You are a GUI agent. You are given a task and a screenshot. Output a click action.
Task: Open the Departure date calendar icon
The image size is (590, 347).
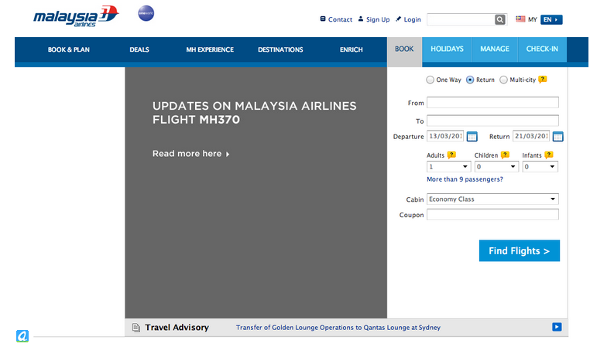coord(472,137)
